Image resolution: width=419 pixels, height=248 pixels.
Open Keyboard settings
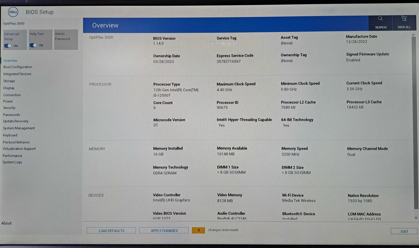point(10,135)
